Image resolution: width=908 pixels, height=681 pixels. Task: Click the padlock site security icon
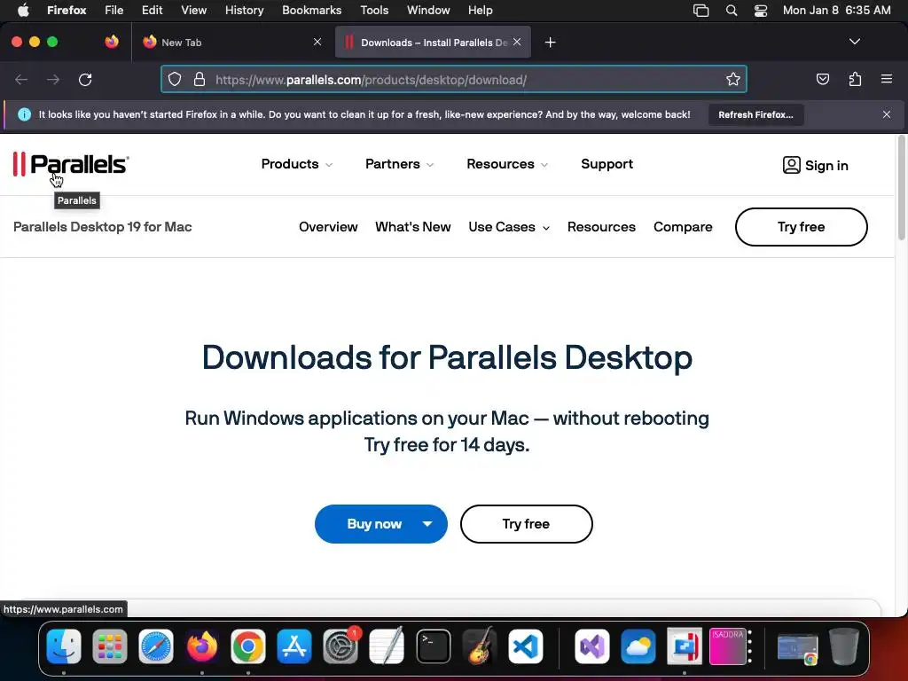200,79
